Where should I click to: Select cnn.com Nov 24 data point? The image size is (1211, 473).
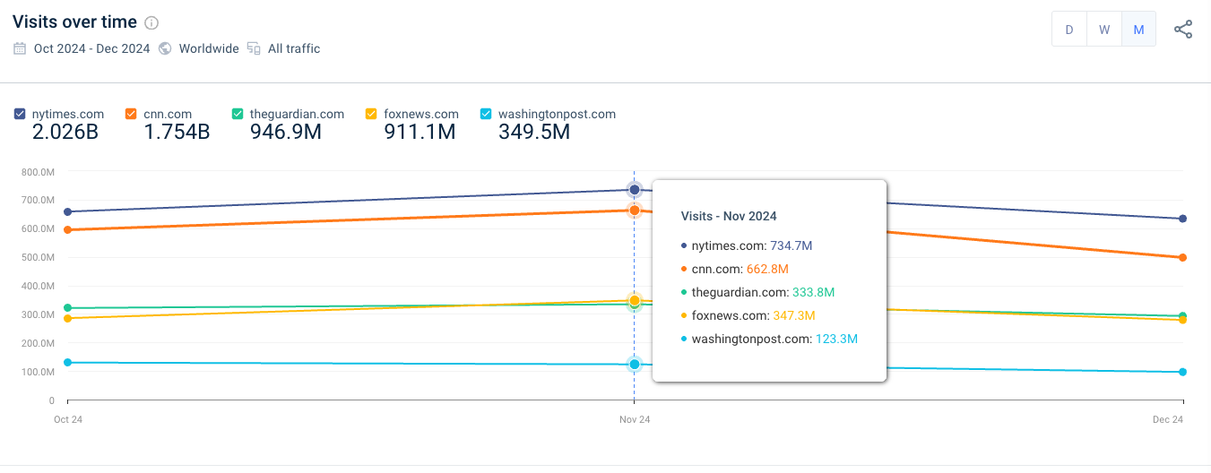635,210
